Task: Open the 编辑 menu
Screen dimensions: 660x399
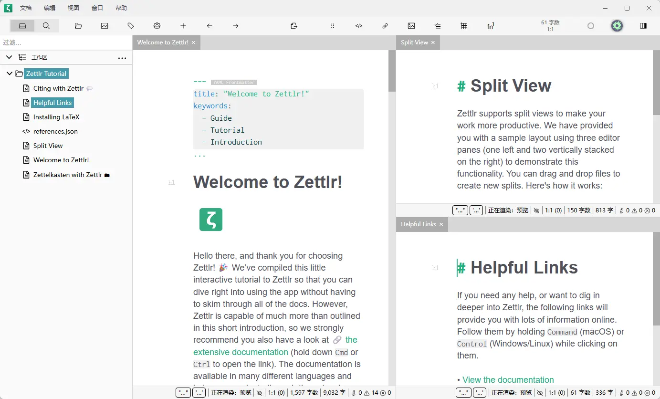Action: tap(50, 8)
